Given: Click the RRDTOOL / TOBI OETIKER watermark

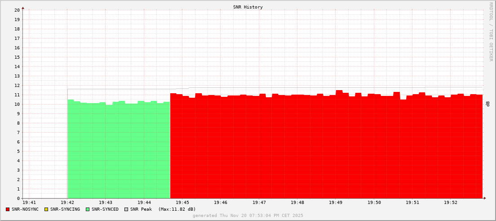Looking at the screenshot, I should (x=491, y=31).
